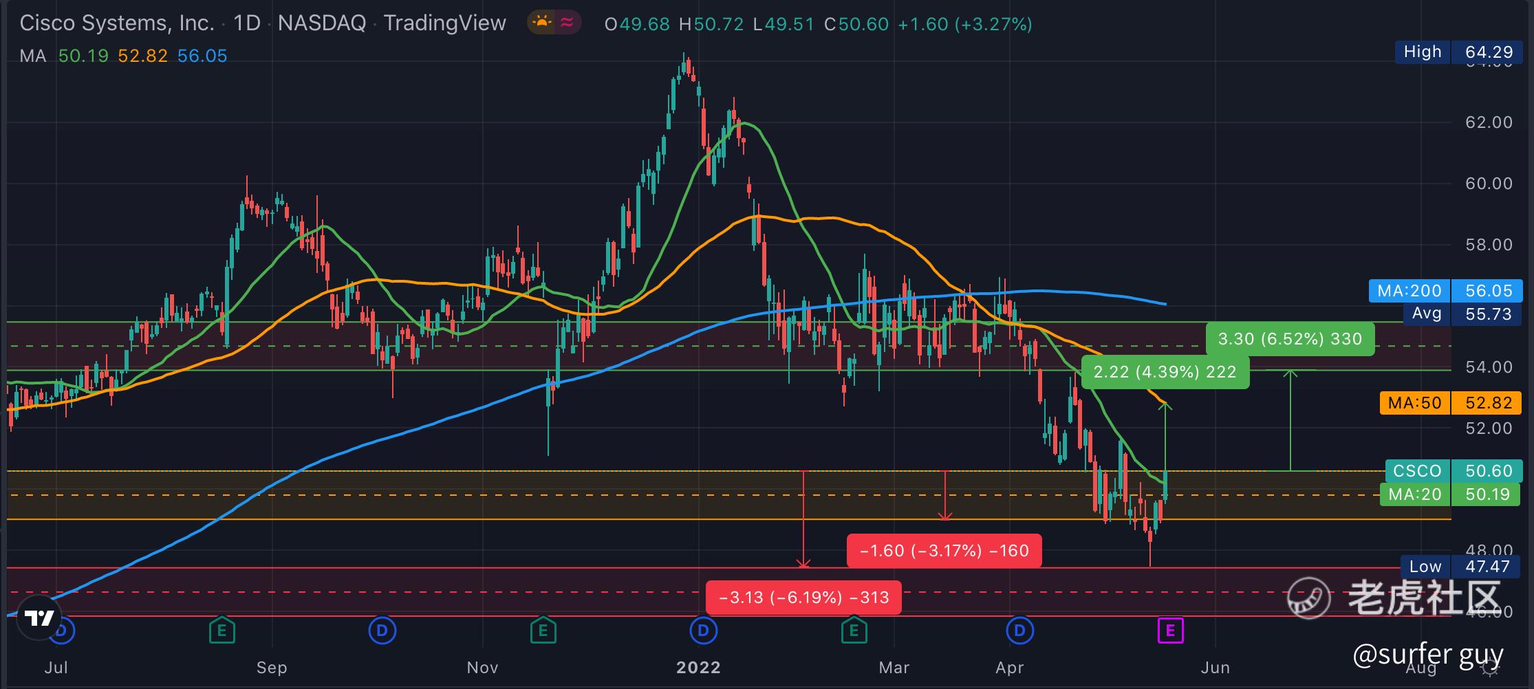The width and height of the screenshot is (1534, 689).
Task: Open the earnings marker in mid-November
Action: 543,630
